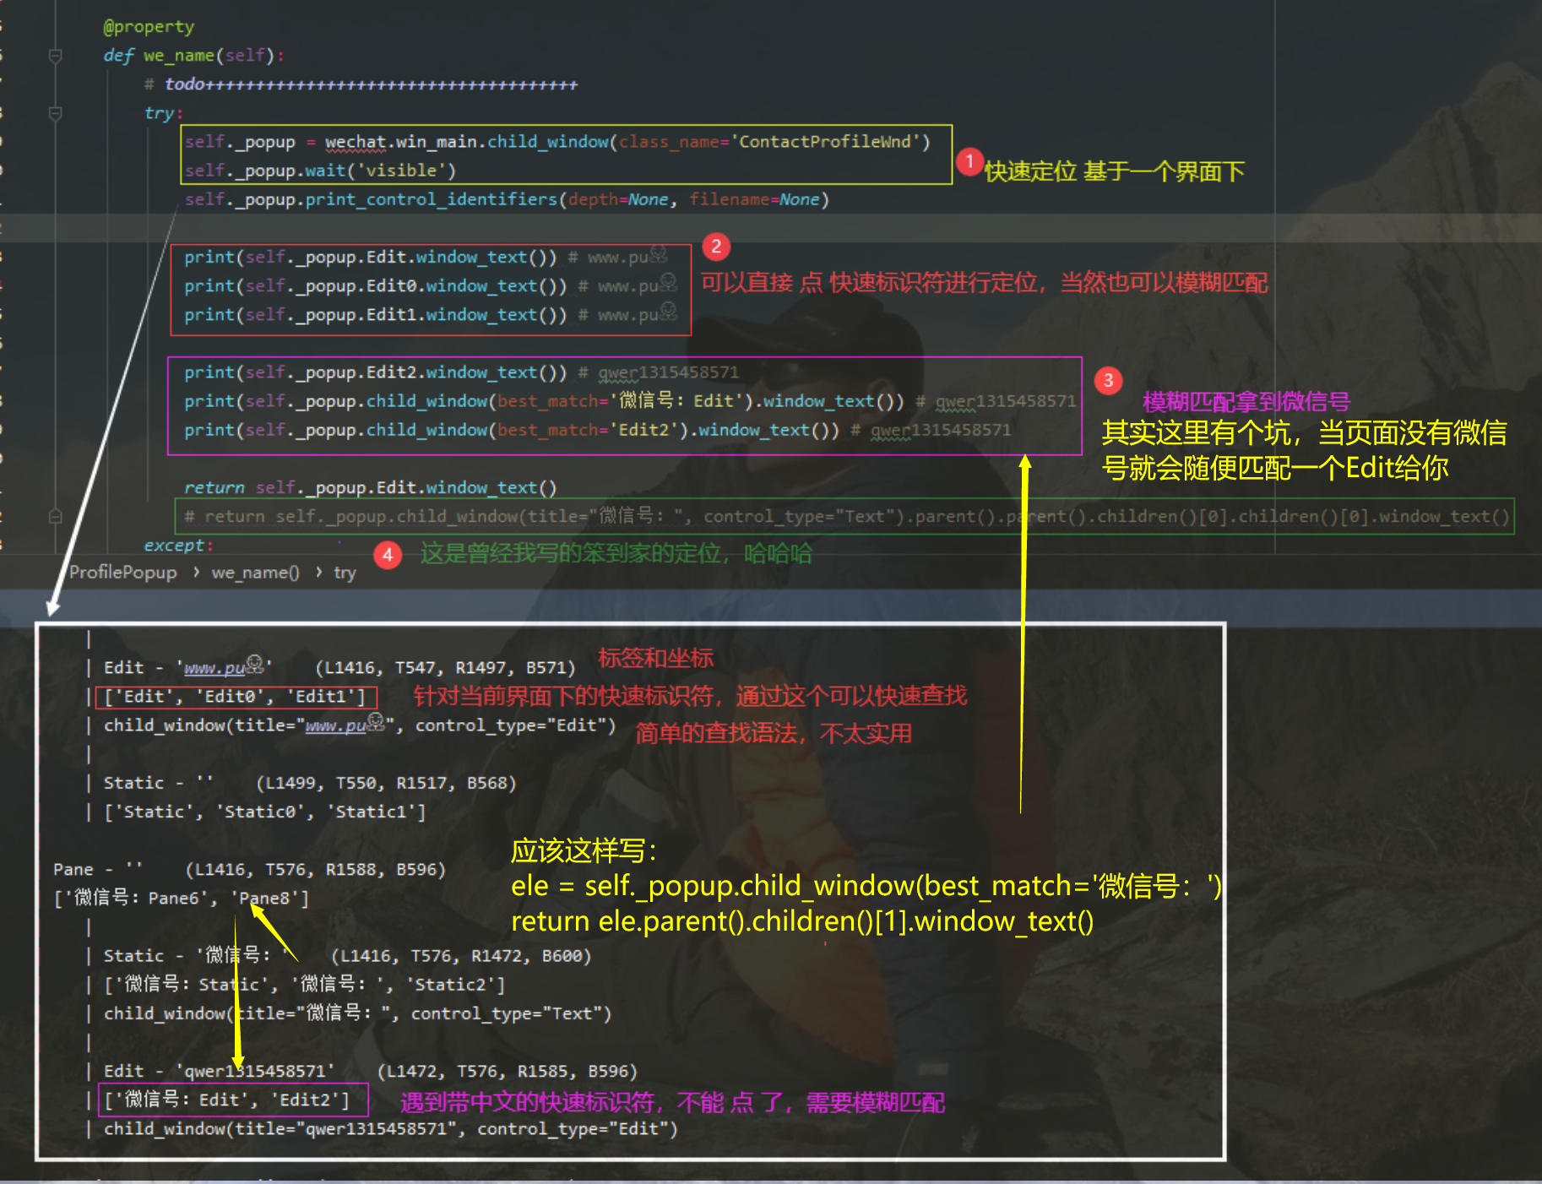1542x1184 pixels.
Task: Click output row ['微信号: Edit', 'Edit2']
Action: pos(226,1100)
